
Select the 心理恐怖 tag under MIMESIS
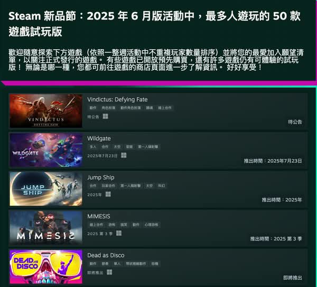coord(152,225)
